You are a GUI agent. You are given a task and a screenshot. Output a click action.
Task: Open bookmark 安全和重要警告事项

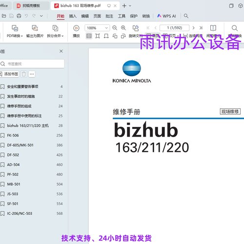[x=32, y=86]
